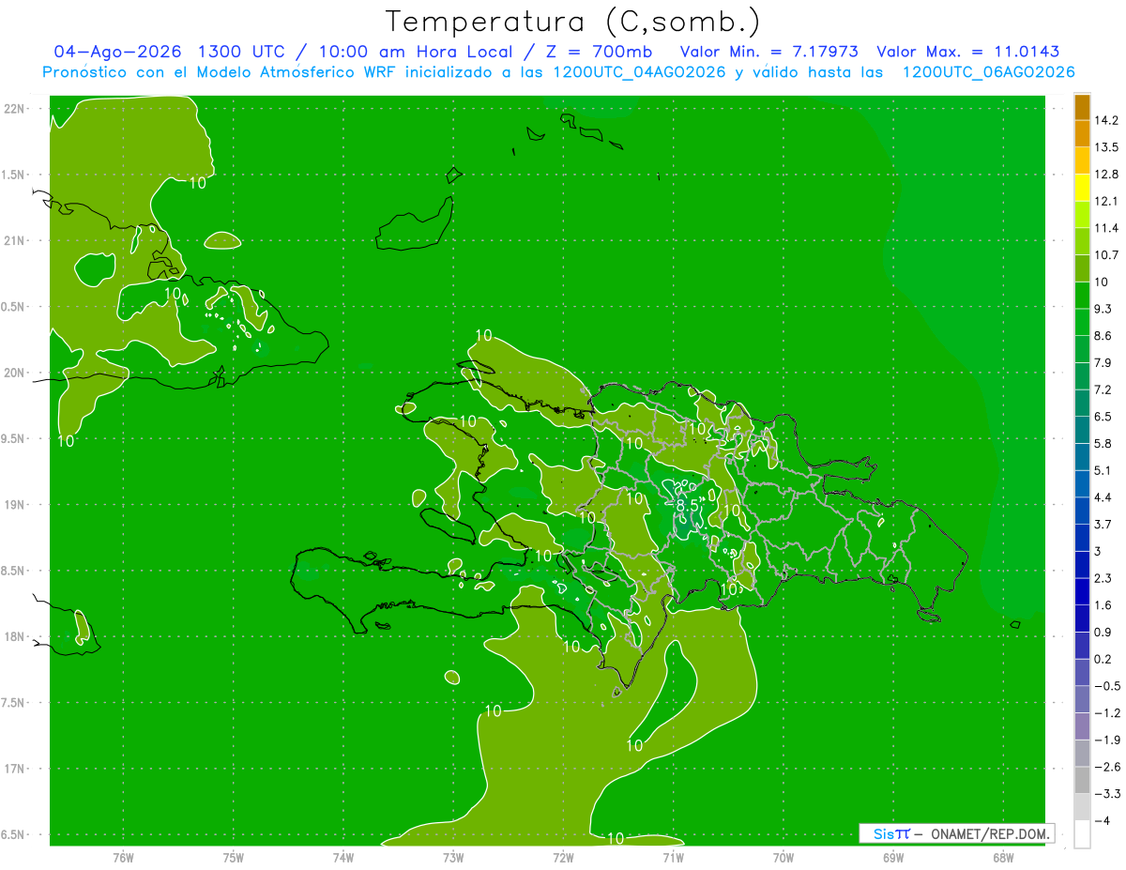
Task: Click the purple swatch between -1.9 and -1.2
Action: click(1083, 726)
